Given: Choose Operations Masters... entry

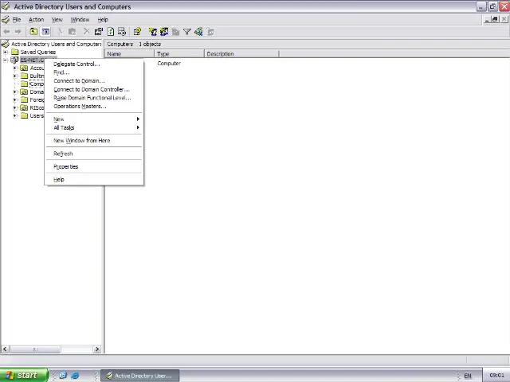Looking at the screenshot, I should point(94,106).
